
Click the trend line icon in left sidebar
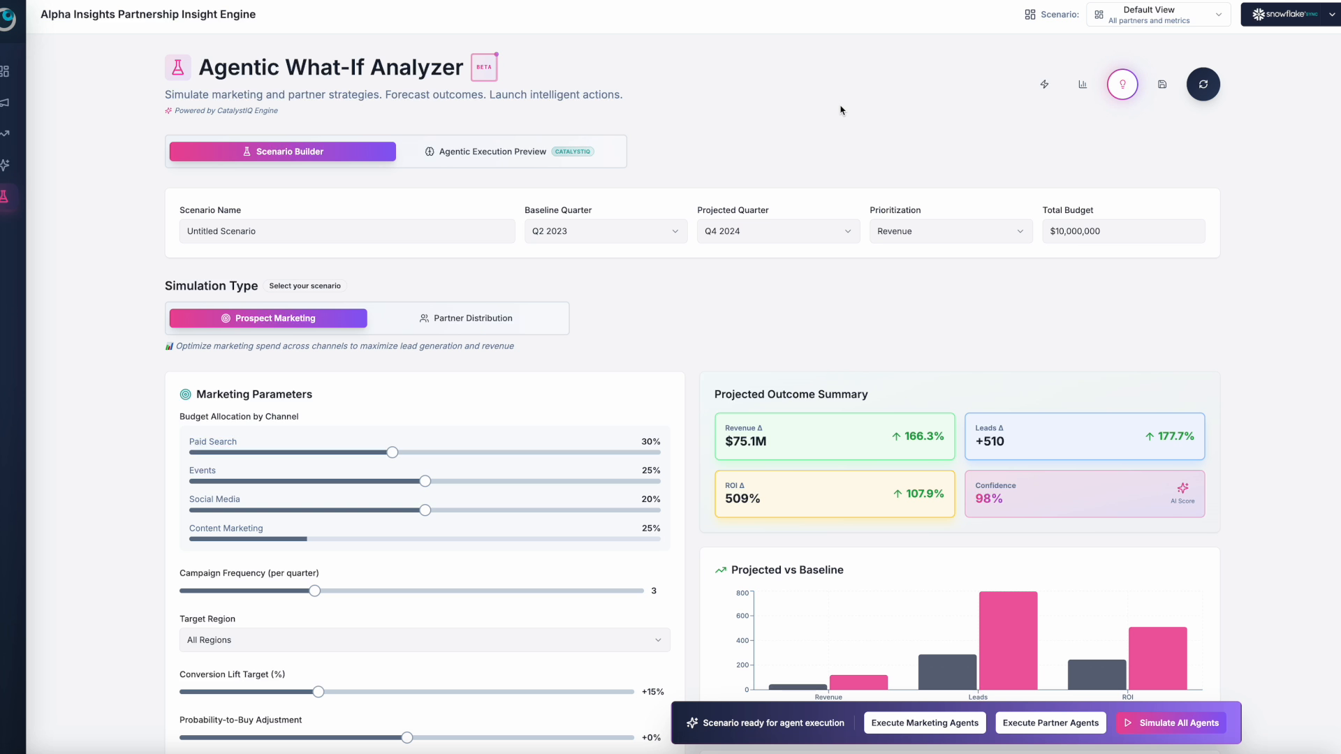6,133
